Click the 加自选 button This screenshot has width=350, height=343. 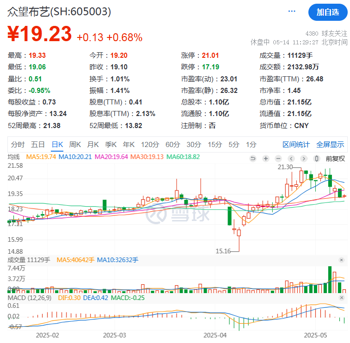328,12
